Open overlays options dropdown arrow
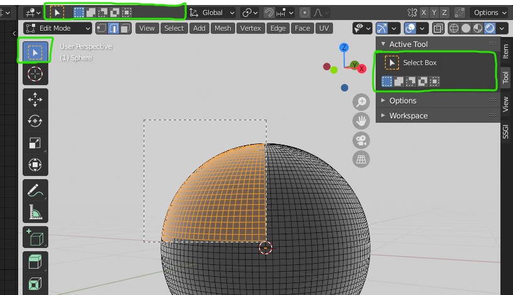The width and height of the screenshot is (513, 295). pyautogui.click(x=422, y=28)
